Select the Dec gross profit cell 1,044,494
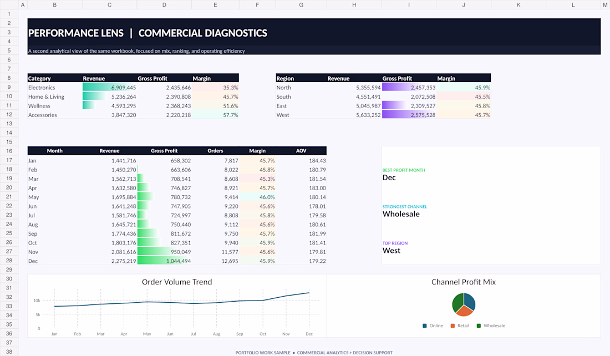The image size is (610, 356). pos(164,261)
